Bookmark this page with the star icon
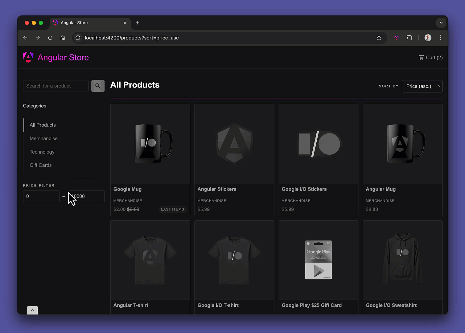This screenshot has height=333, width=465. click(379, 38)
